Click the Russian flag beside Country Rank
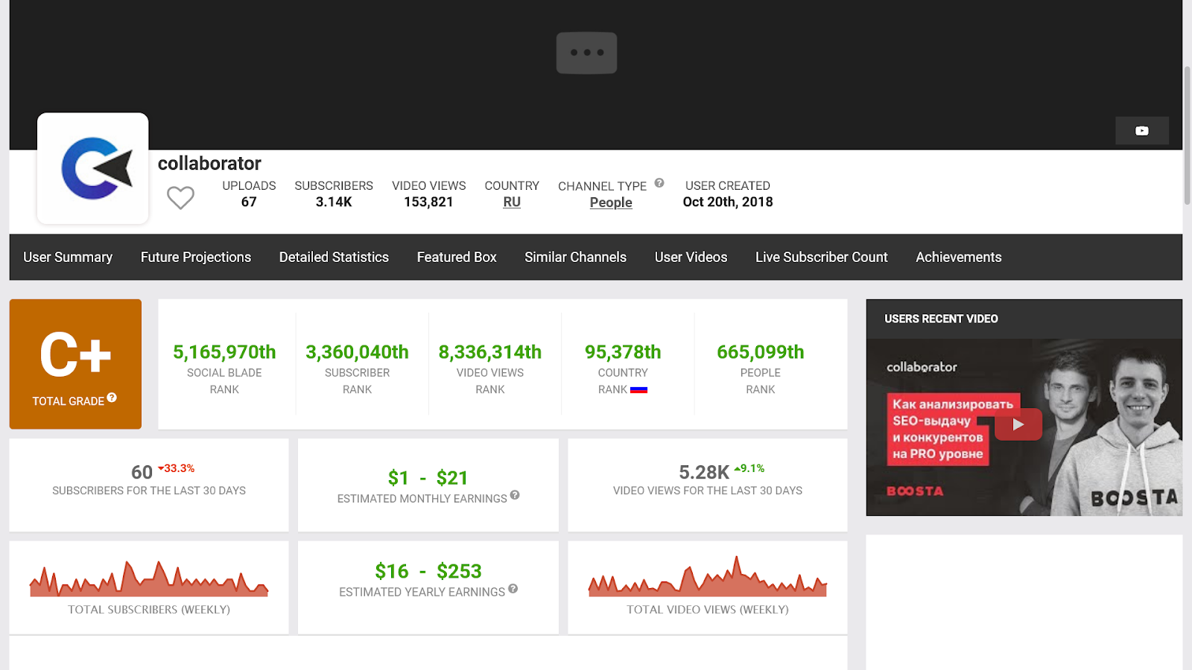The height and width of the screenshot is (670, 1192). pyautogui.click(x=639, y=389)
